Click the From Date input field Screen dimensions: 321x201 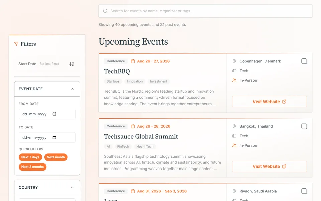click(47, 114)
